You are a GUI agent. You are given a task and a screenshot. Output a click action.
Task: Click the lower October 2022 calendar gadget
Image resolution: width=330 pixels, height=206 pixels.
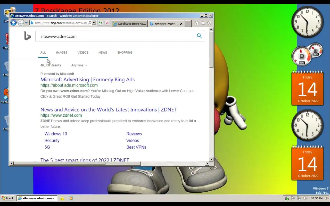pyautogui.click(x=308, y=163)
